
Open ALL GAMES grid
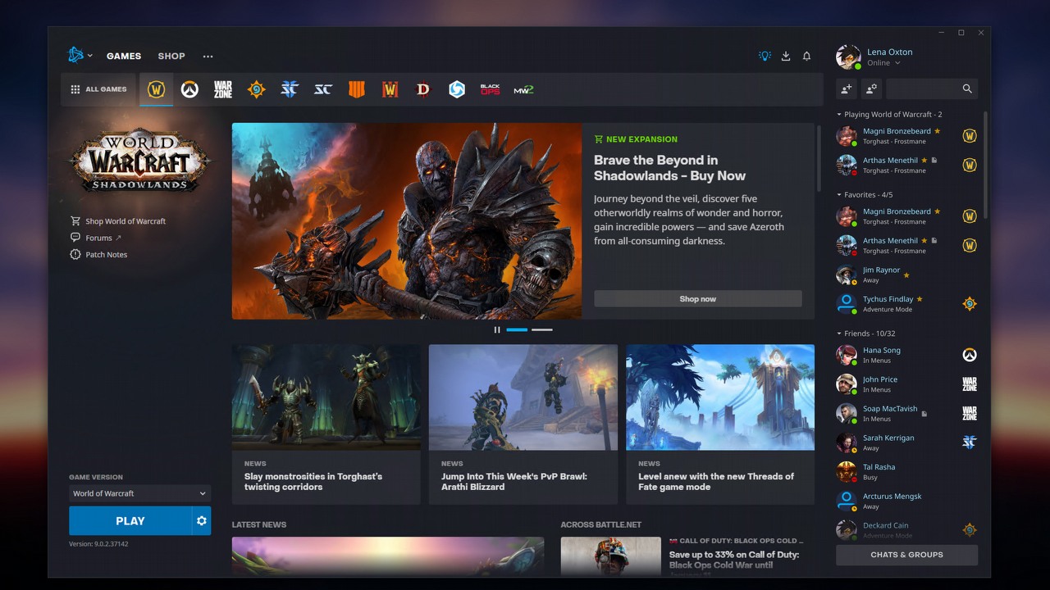pyautogui.click(x=98, y=89)
